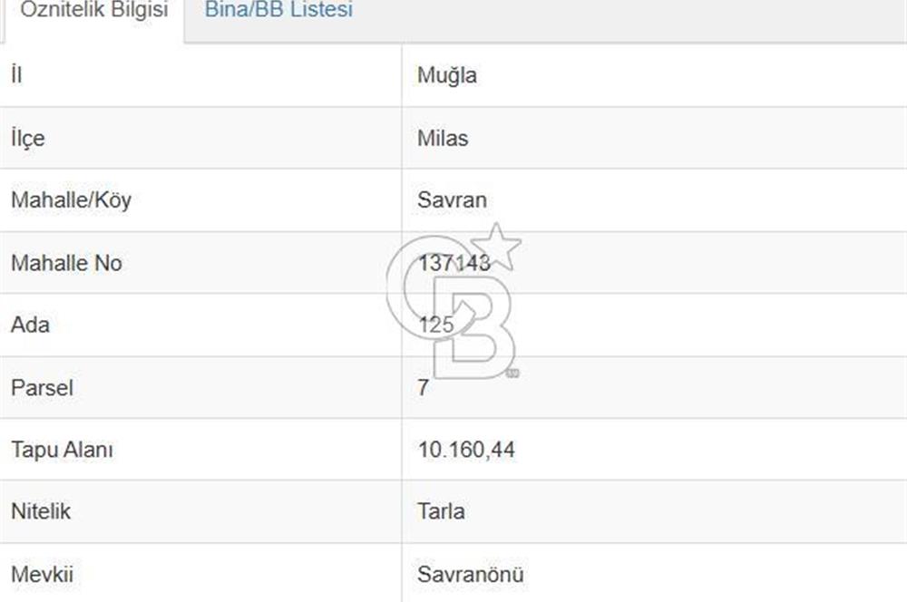Select the area value 10.160,44

coord(464,449)
